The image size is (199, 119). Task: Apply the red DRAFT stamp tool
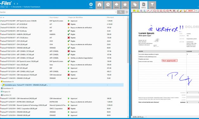190,11
